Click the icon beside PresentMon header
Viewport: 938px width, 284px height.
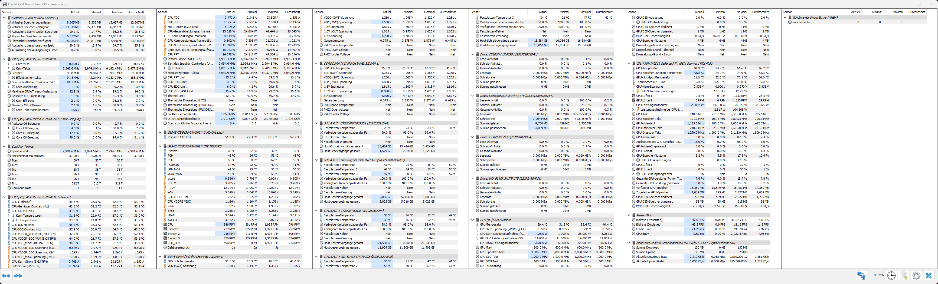coord(633,215)
